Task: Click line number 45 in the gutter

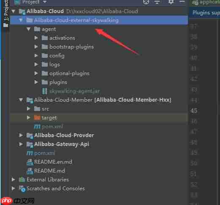Action: [194, 111]
